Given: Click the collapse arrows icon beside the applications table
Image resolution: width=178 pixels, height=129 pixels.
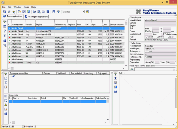Looking at the screenshot, I should tap(5, 36).
